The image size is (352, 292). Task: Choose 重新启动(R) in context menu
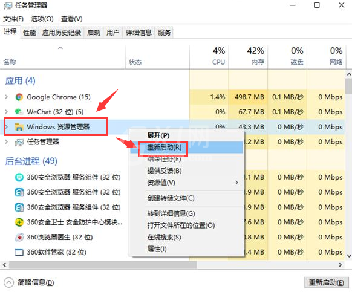coord(186,148)
